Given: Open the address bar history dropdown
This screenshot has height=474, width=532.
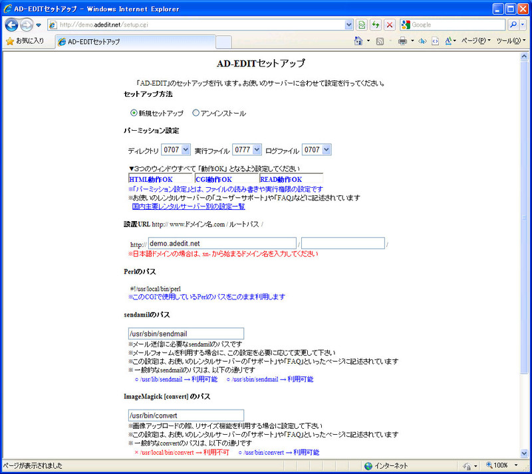Looking at the screenshot, I should pyautogui.click(x=348, y=25).
